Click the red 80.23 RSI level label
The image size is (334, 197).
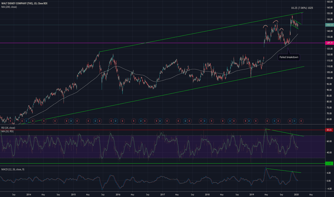pyautogui.click(x=330, y=130)
